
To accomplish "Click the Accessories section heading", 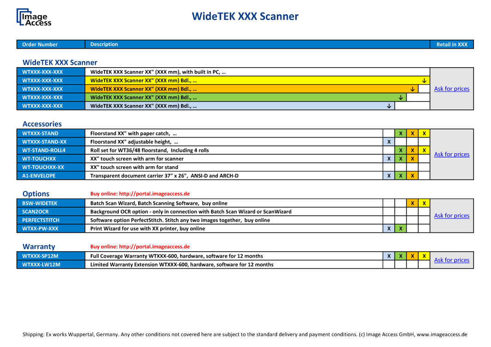I will [42, 124].
